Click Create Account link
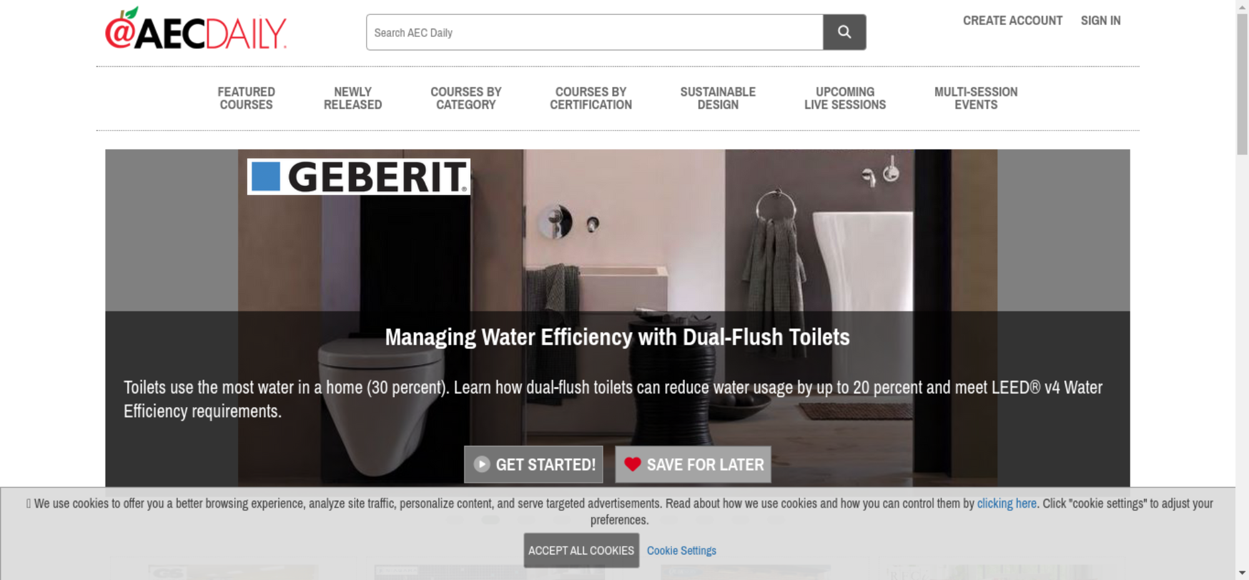The height and width of the screenshot is (580, 1249). tap(1012, 21)
